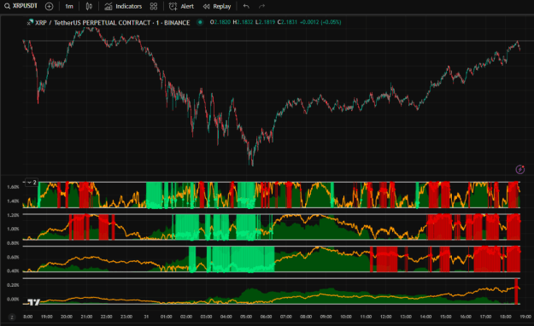This screenshot has width=534, height=326.
Task: Open symbol search showing XRPUSDT
Action: pyautogui.click(x=21, y=6)
